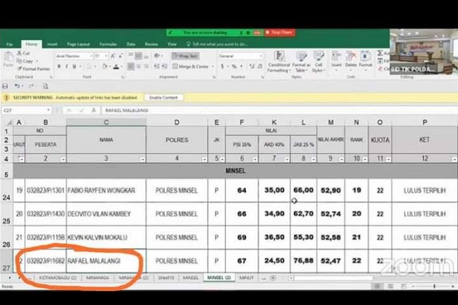This screenshot has height=305, width=458.
Task: Switch to the Page Layout tab
Action: (78, 44)
